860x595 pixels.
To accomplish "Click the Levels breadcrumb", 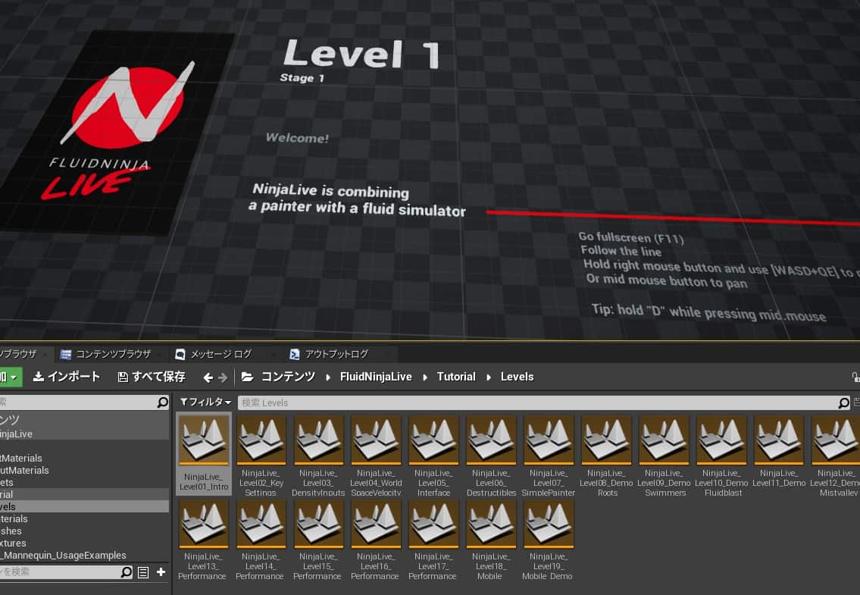I will click(x=517, y=377).
